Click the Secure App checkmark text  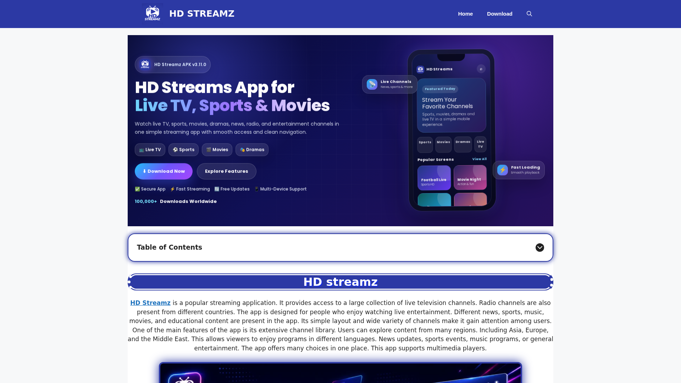150,189
